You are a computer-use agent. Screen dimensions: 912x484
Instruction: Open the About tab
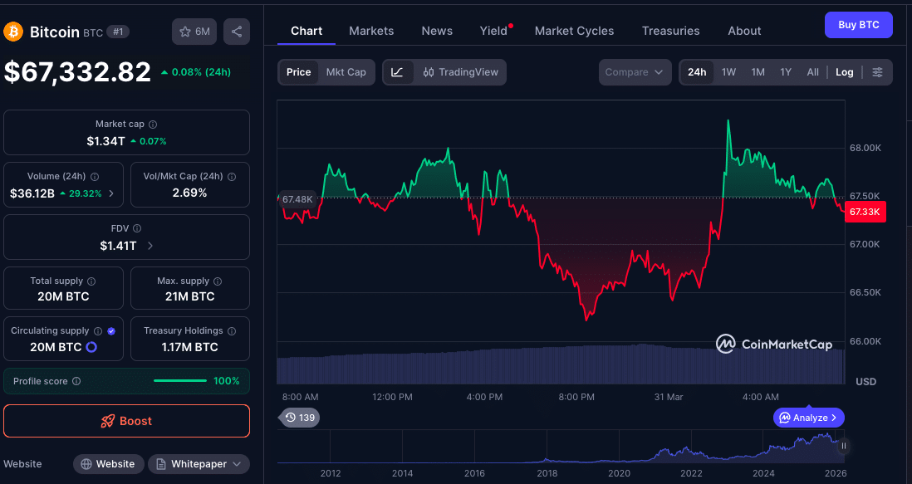pos(744,31)
